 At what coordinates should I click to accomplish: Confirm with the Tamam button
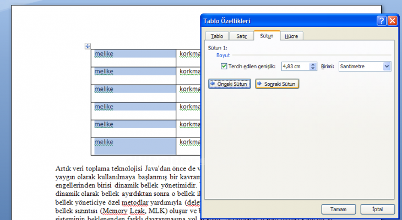[x=338, y=209]
